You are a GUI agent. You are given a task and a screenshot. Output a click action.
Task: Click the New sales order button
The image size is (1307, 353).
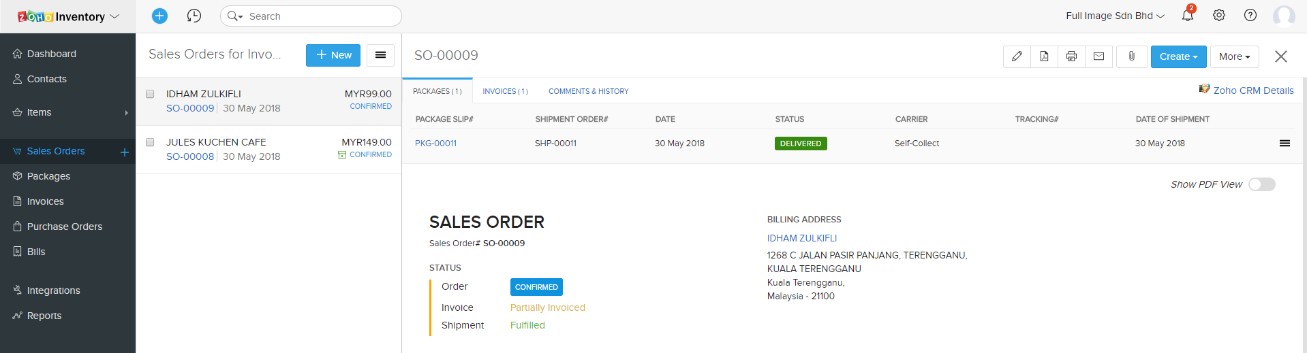pyautogui.click(x=333, y=55)
